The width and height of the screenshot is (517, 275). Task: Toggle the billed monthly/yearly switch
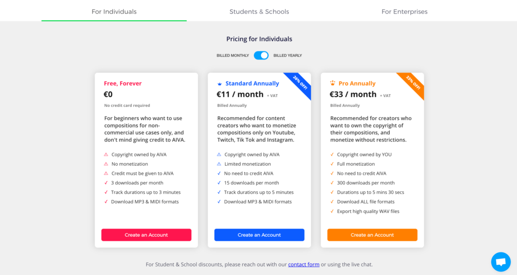261,55
